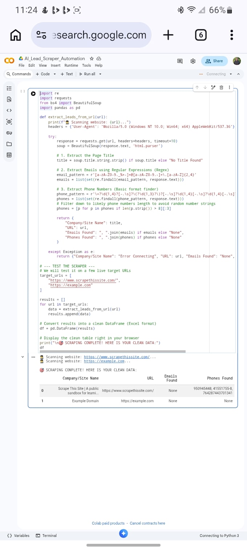This screenshot has height=550, width=247.
Task: Open the Help menu
Action: (99, 66)
